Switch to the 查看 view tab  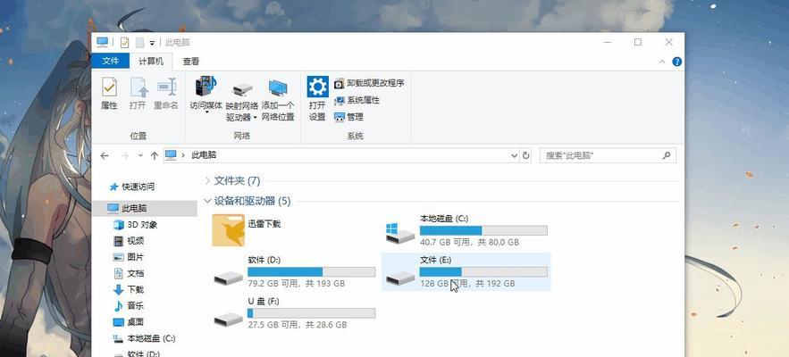click(190, 62)
